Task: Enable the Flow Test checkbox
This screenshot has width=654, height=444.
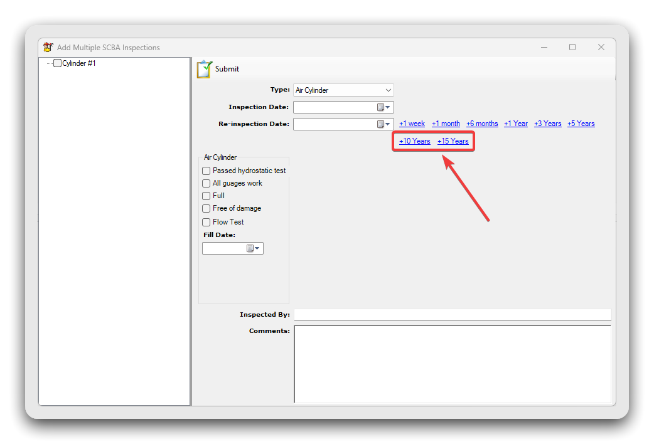Action: [206, 222]
